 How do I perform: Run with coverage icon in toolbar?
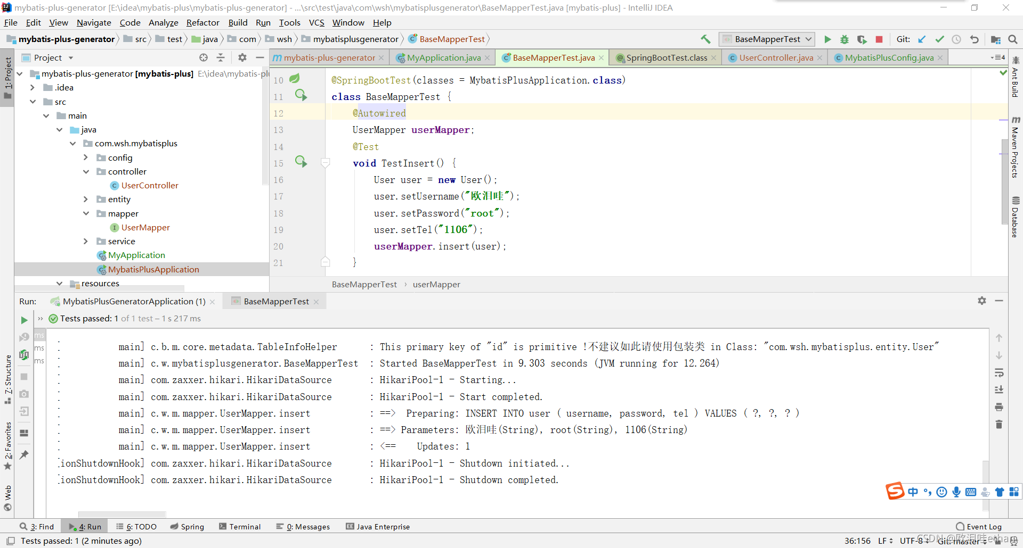point(862,39)
